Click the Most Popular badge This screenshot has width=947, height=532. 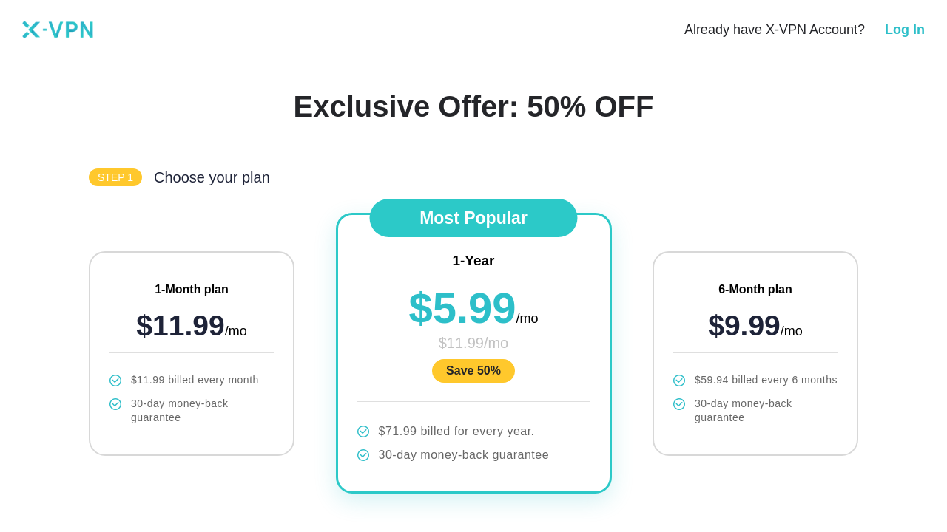[473, 218]
